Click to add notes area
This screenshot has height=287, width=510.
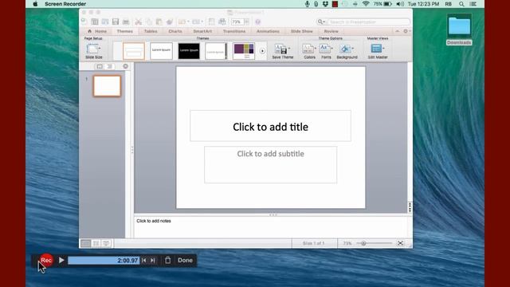coord(271,226)
